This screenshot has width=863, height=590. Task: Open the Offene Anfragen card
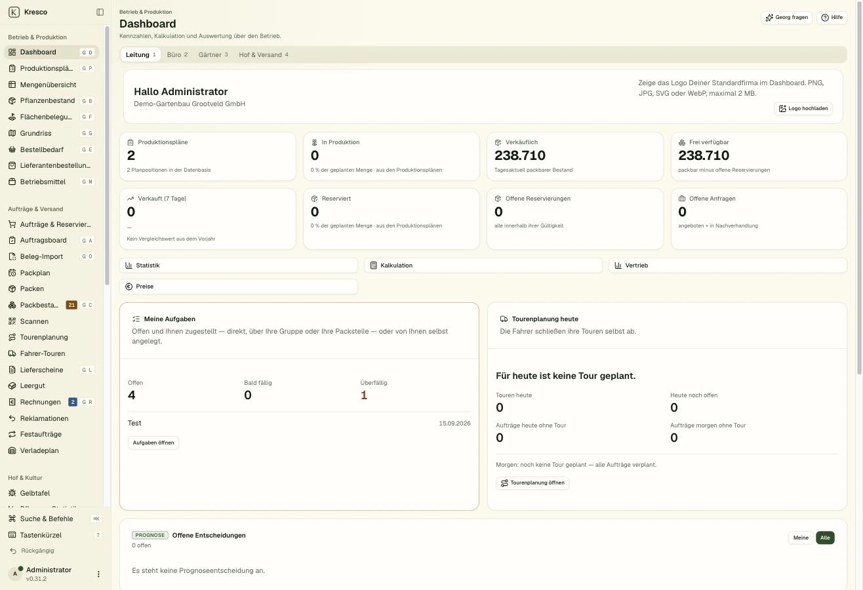pos(759,219)
